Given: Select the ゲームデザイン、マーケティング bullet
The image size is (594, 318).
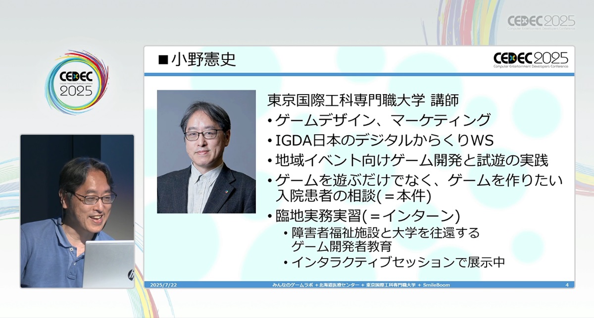Looking at the screenshot, I should tap(379, 120).
